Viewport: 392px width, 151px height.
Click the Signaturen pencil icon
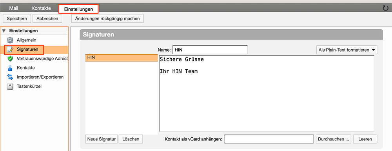point(10,49)
